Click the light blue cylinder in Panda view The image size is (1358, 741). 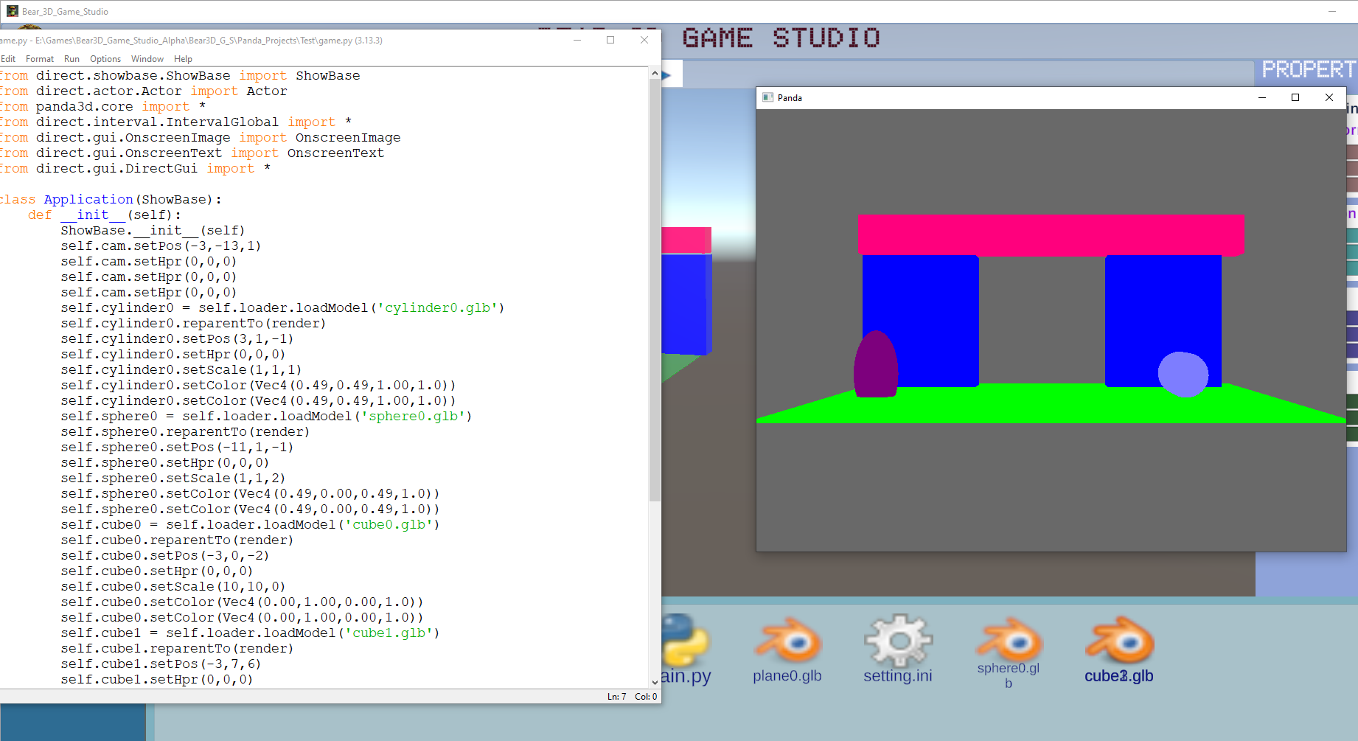pyautogui.click(x=1183, y=375)
